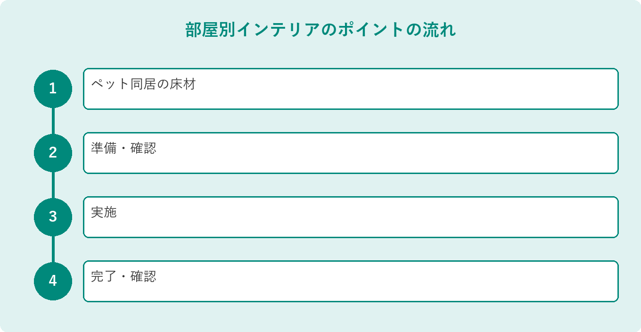Click the connector line between steps 2 and 3

click(x=53, y=185)
